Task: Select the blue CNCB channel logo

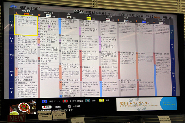Action: pyautogui.click(x=144, y=22)
